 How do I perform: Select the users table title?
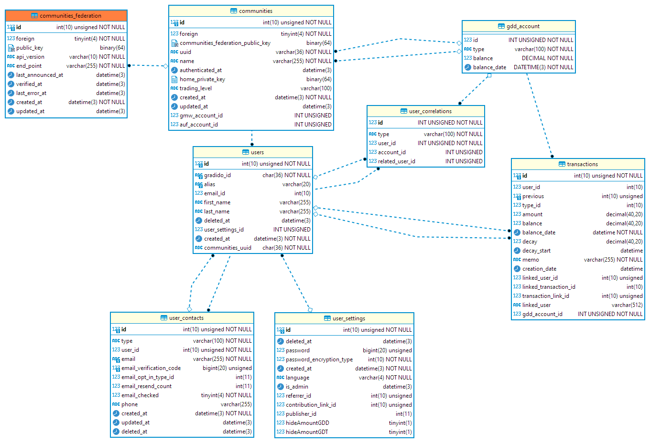pyautogui.click(x=257, y=152)
